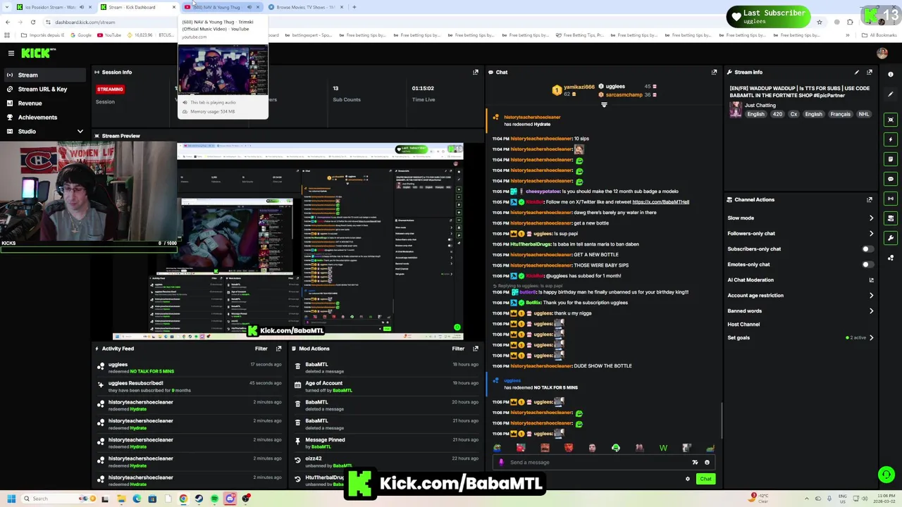Pop out the Session Info panel
This screenshot has height=507, width=902.
476,72
